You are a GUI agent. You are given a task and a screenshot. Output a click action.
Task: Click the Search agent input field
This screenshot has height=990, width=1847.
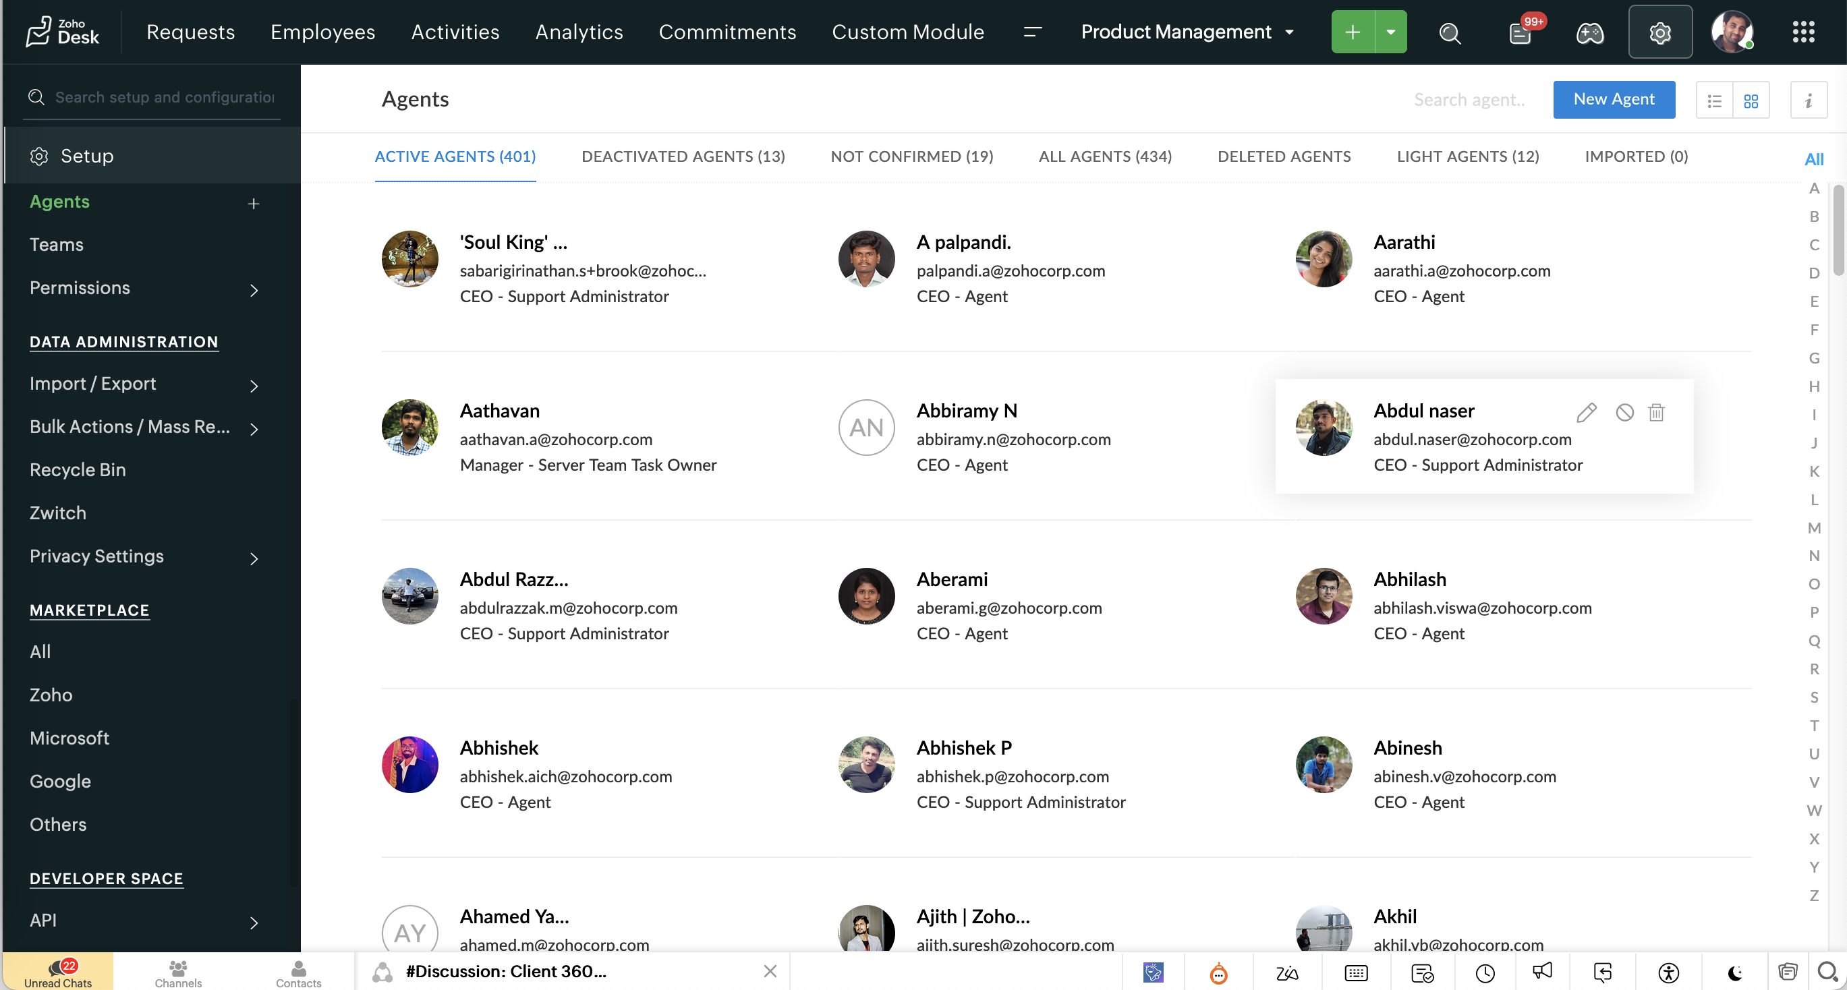point(1470,100)
